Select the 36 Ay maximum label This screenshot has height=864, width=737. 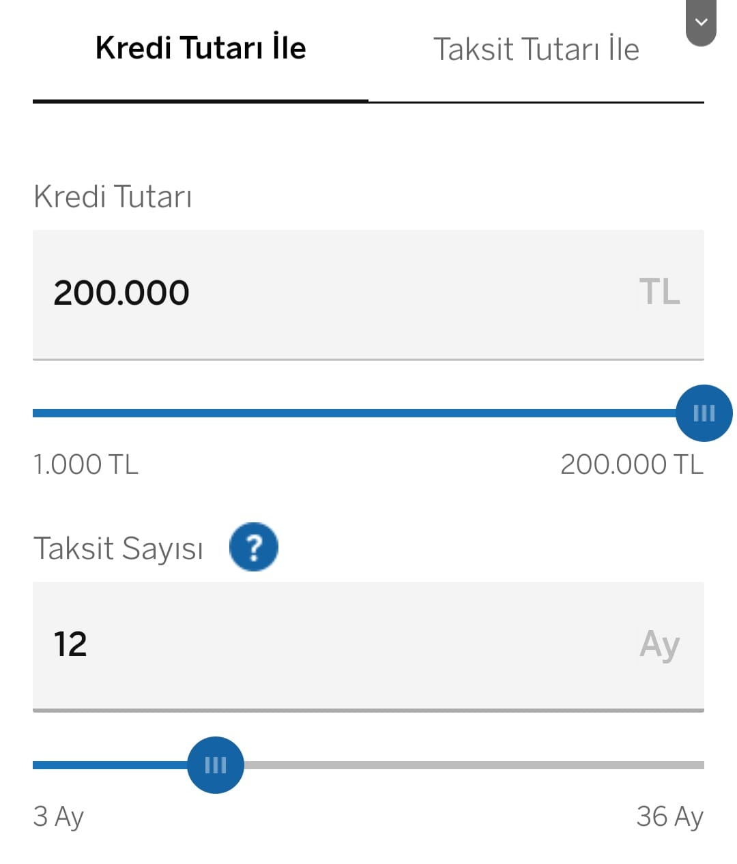tap(669, 816)
